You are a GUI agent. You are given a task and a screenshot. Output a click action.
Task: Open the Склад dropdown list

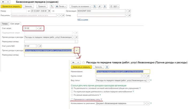click(x=127, y=15)
